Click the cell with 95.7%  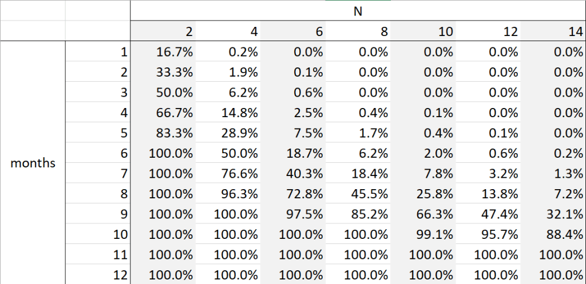[x=500, y=234]
